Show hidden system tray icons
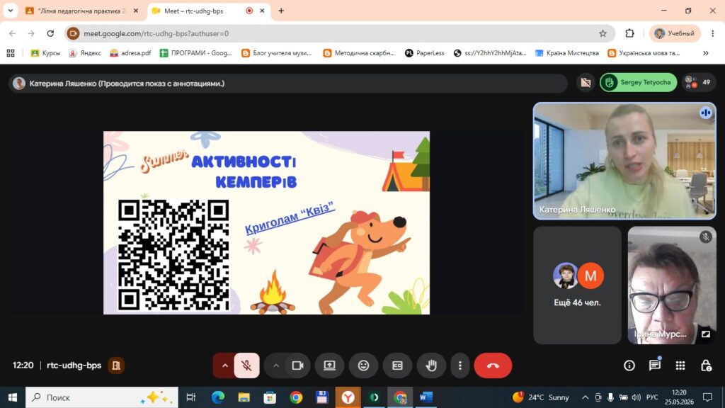Image resolution: width=725 pixels, height=408 pixels. click(585, 397)
